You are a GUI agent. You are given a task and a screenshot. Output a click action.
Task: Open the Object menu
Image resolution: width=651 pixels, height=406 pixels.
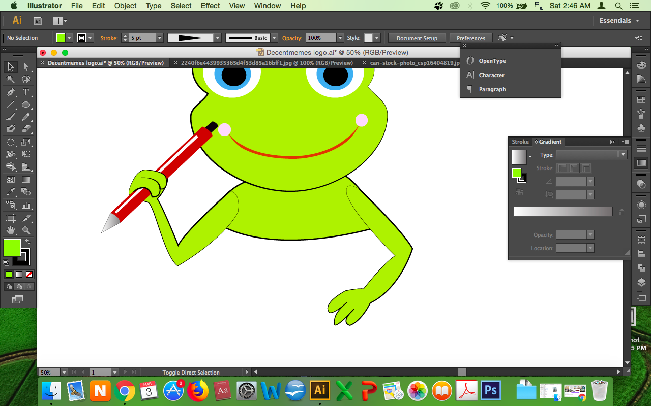tap(125, 6)
